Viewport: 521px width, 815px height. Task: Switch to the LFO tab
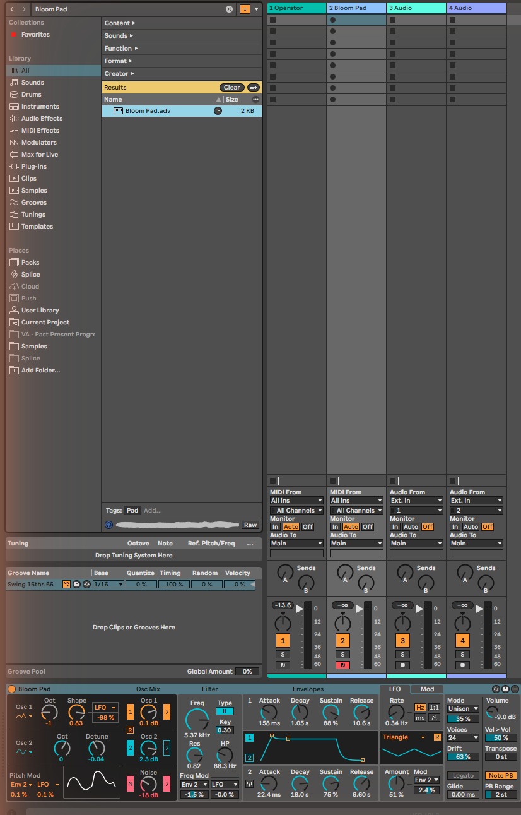395,689
